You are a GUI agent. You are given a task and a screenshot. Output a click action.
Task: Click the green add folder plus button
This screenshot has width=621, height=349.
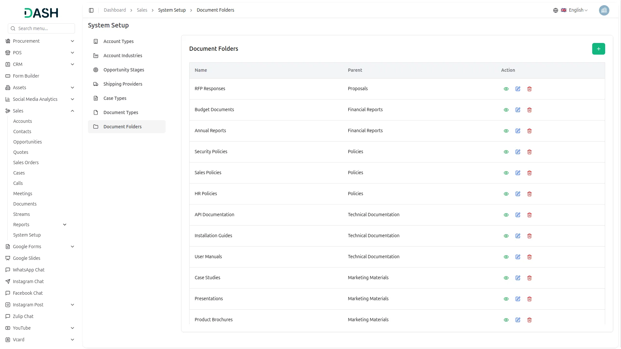pos(598,49)
